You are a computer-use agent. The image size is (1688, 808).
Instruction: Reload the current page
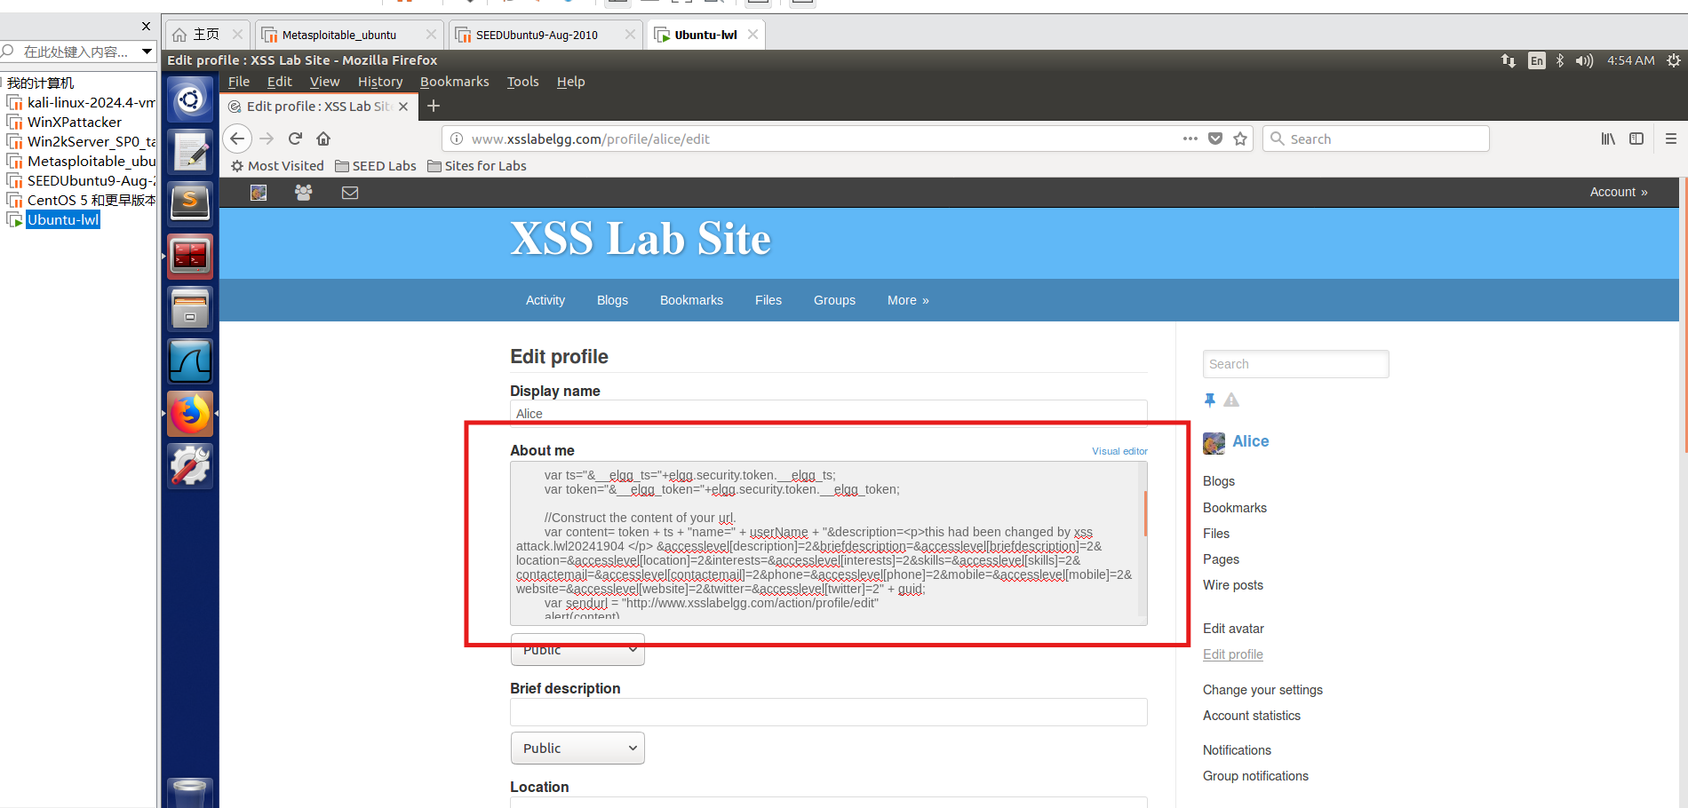296,139
